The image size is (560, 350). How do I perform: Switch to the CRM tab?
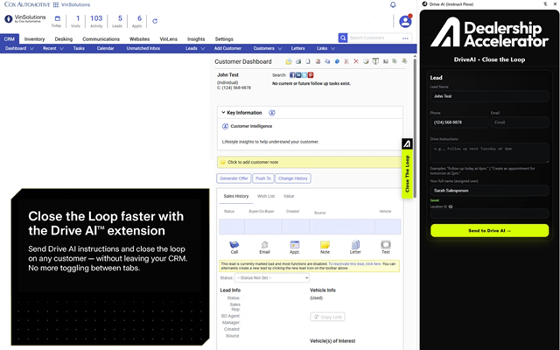[x=10, y=38]
